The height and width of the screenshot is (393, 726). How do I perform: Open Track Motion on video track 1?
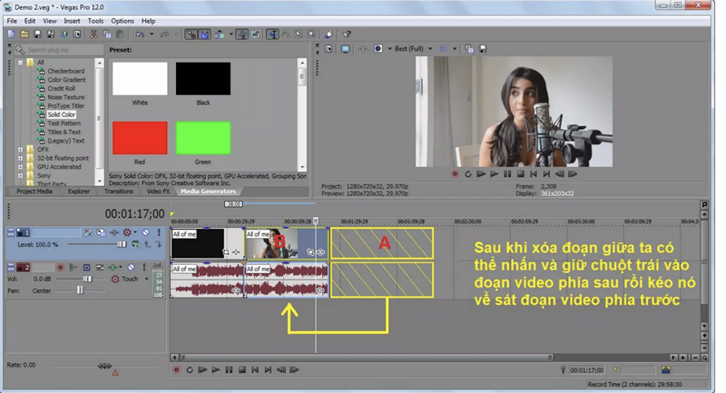click(x=101, y=233)
